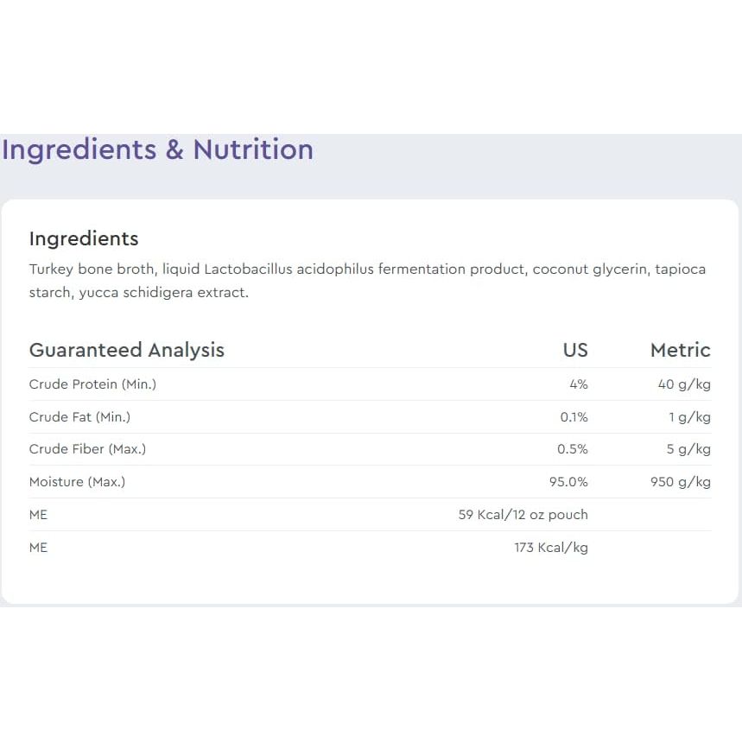Image resolution: width=742 pixels, height=742 pixels.
Task: Click the Ingredients & Nutrition heading
Action: [x=157, y=150]
